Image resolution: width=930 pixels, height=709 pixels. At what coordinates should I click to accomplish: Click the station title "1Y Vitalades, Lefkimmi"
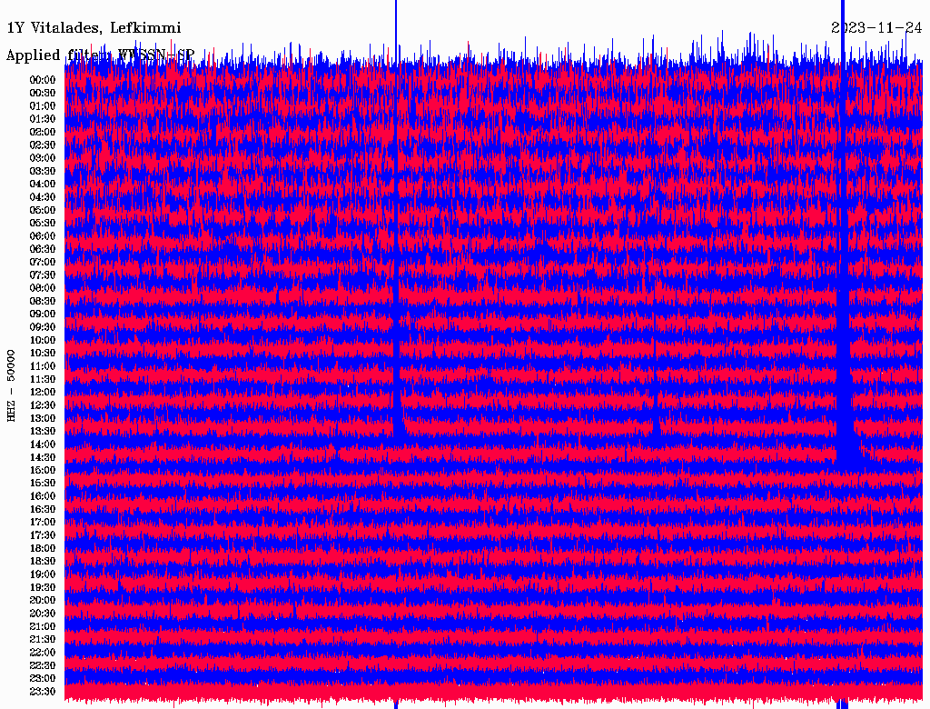point(94,28)
